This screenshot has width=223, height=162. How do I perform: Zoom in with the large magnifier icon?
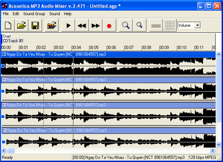(126, 25)
